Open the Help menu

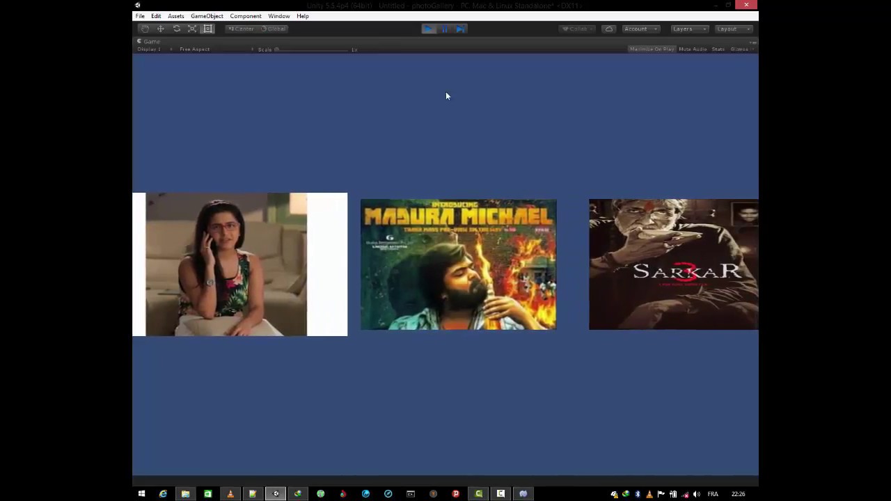tap(303, 16)
